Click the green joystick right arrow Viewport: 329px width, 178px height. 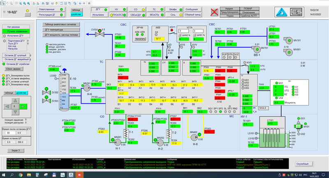click(23, 107)
